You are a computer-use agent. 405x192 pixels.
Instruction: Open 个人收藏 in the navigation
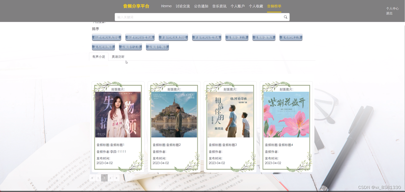click(256, 6)
